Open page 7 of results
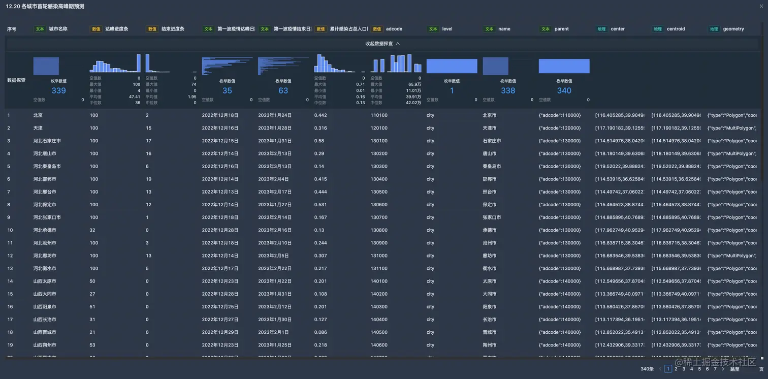 pyautogui.click(x=715, y=369)
